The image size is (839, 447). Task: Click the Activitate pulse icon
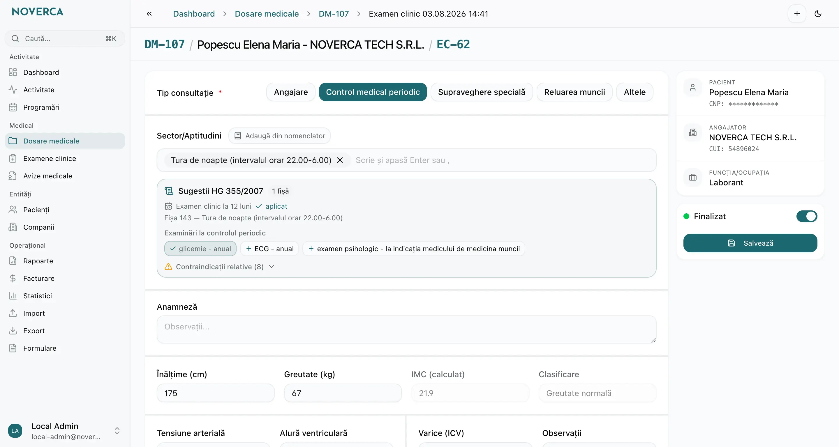tap(13, 89)
